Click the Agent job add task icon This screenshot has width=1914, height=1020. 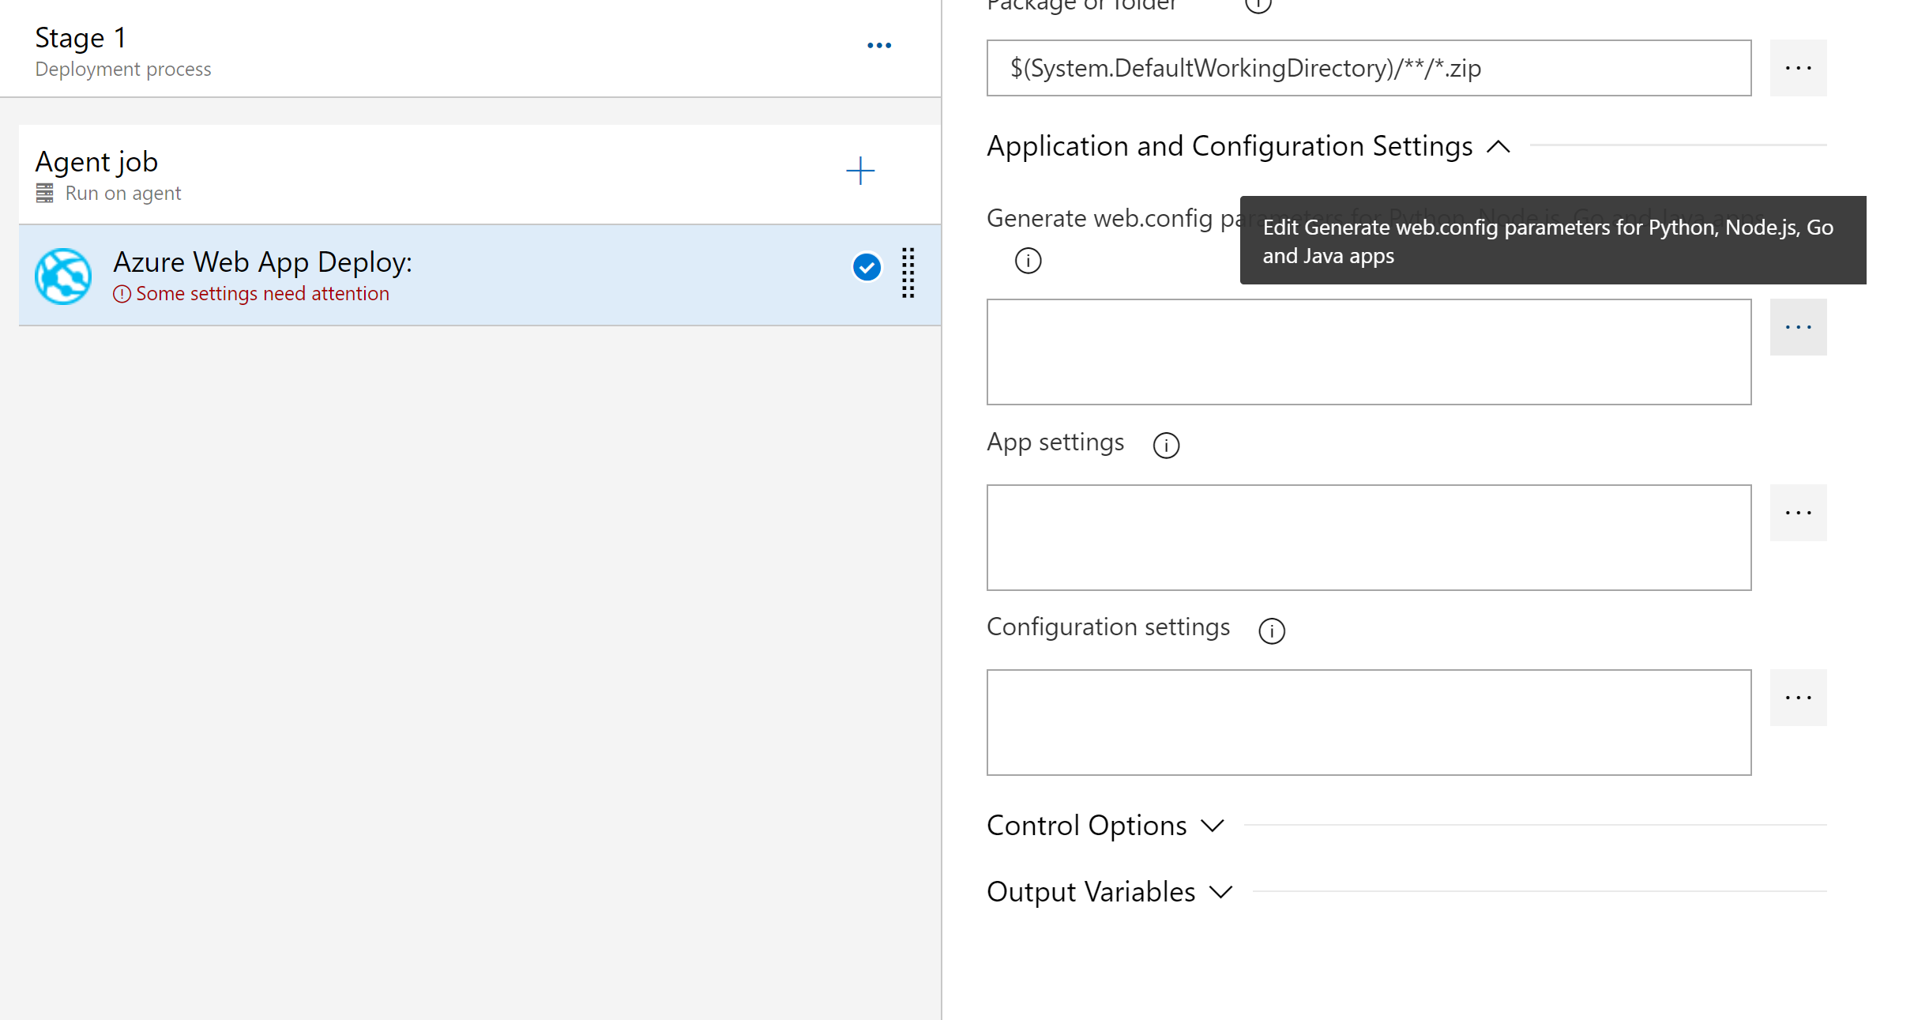[x=861, y=171]
